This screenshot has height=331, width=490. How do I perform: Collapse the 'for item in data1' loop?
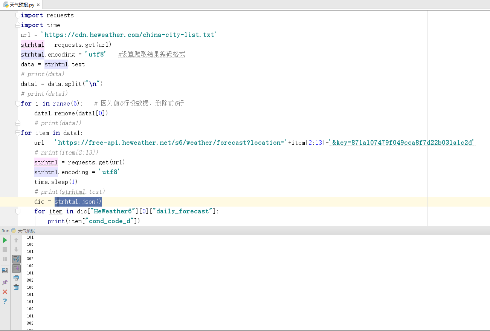click(x=18, y=133)
